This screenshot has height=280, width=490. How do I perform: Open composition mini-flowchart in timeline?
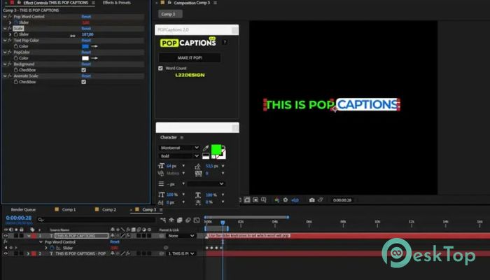[x=163, y=220]
